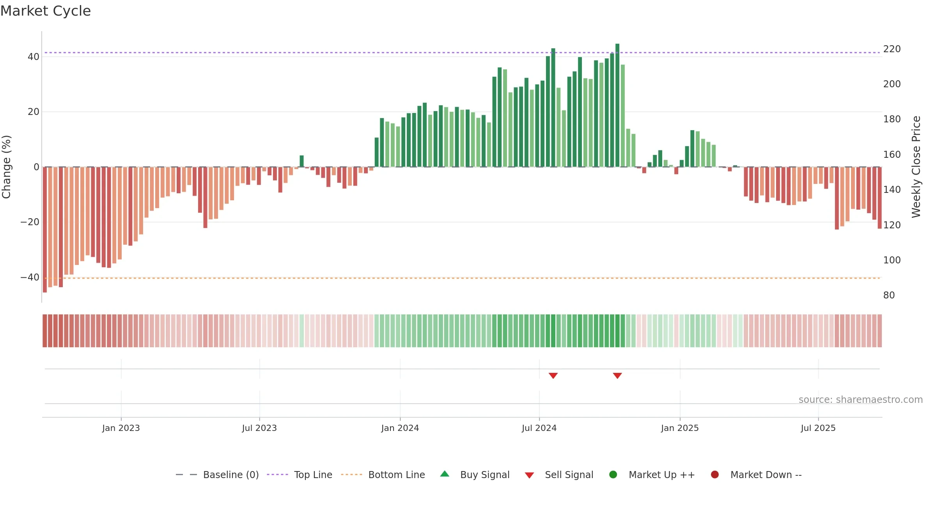Click the 80 price axis label
The image size is (936, 526).
tap(889, 295)
